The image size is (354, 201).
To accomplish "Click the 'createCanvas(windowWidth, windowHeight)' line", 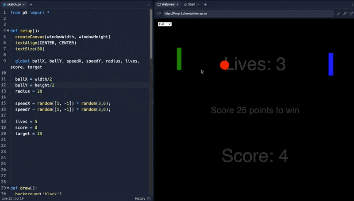I will pos(63,37).
